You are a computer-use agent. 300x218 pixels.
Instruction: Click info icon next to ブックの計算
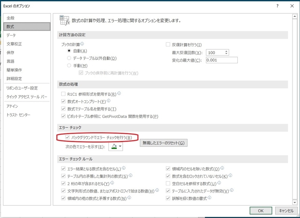point(82,44)
